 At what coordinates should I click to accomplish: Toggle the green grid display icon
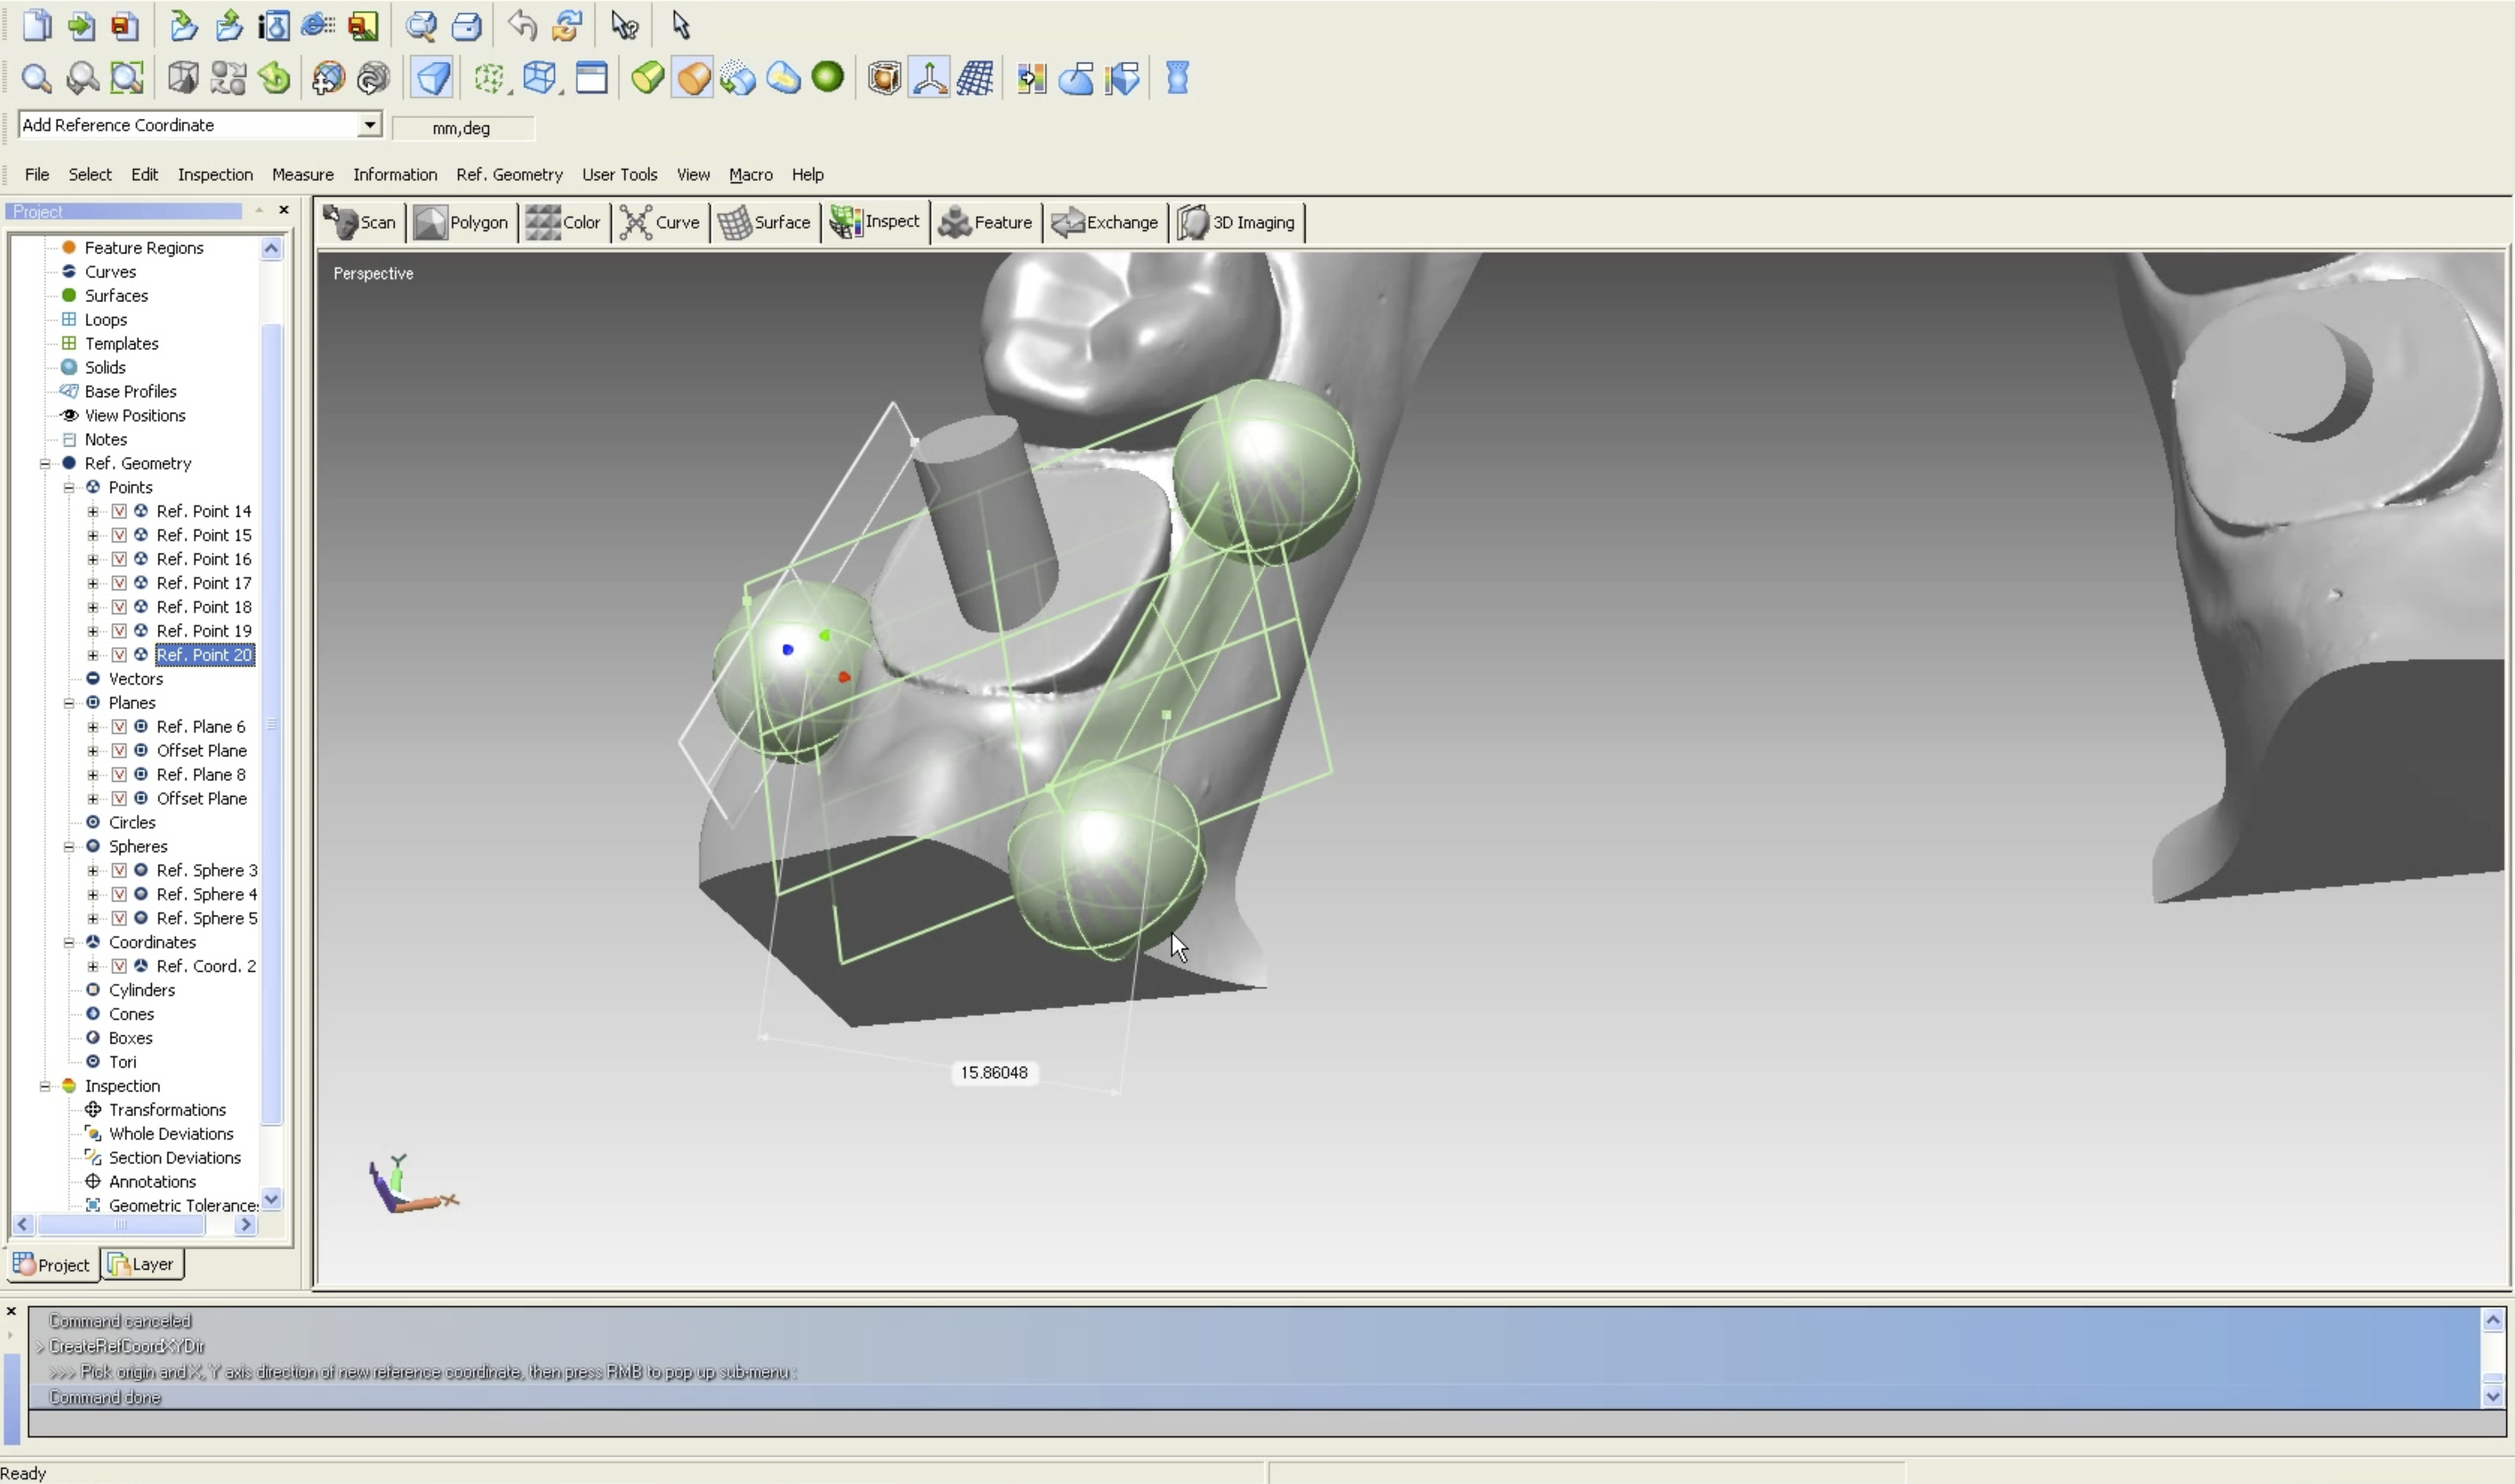pyautogui.click(x=489, y=78)
